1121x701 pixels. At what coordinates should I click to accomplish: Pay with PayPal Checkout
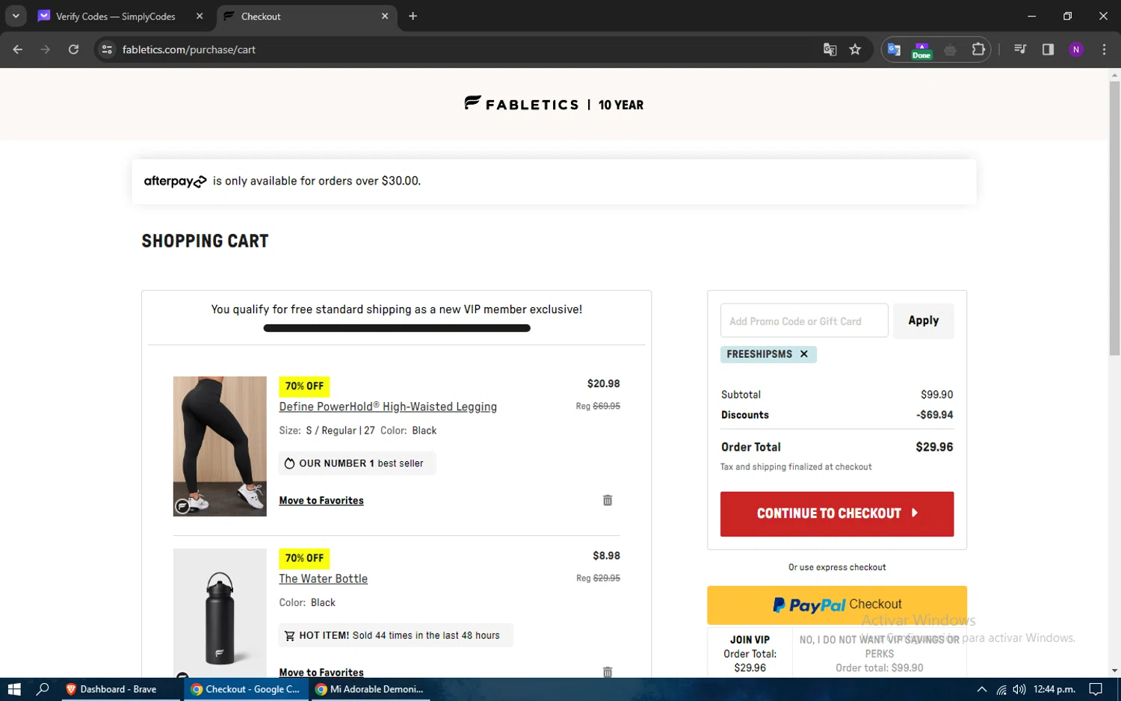click(x=837, y=605)
